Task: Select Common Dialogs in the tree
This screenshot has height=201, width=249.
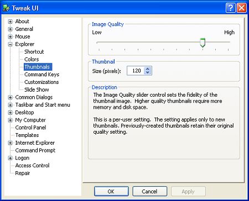Action: 34,97
